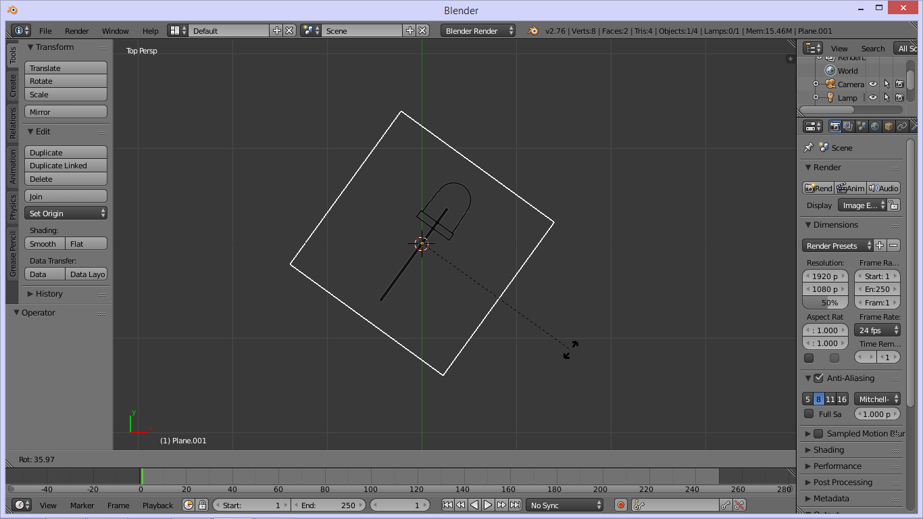Open the World properties tab icon
The image size is (923, 519).
click(x=875, y=126)
